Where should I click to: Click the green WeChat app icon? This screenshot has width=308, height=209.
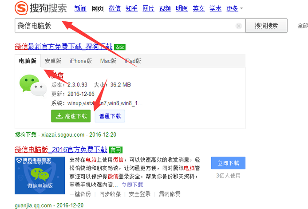32,86
